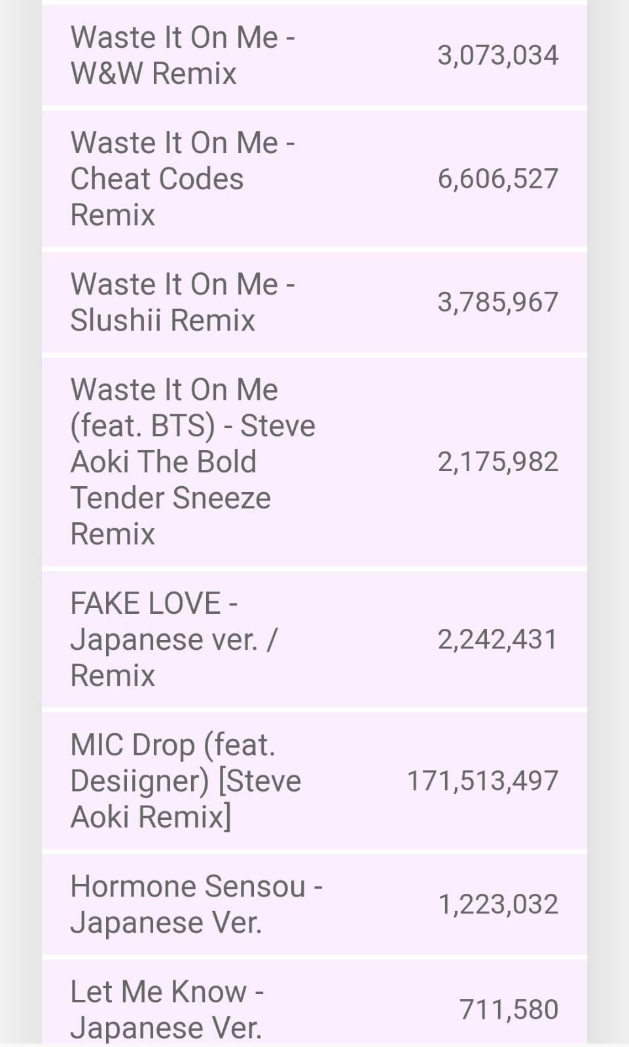Image resolution: width=629 pixels, height=1047 pixels.
Task: Click the gray margin right of the table
Action: pos(608,523)
